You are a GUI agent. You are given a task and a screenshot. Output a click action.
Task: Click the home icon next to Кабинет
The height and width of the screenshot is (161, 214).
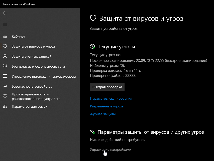(x=5, y=36)
